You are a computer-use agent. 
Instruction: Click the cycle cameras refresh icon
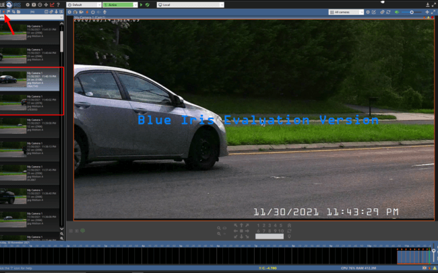point(388,12)
